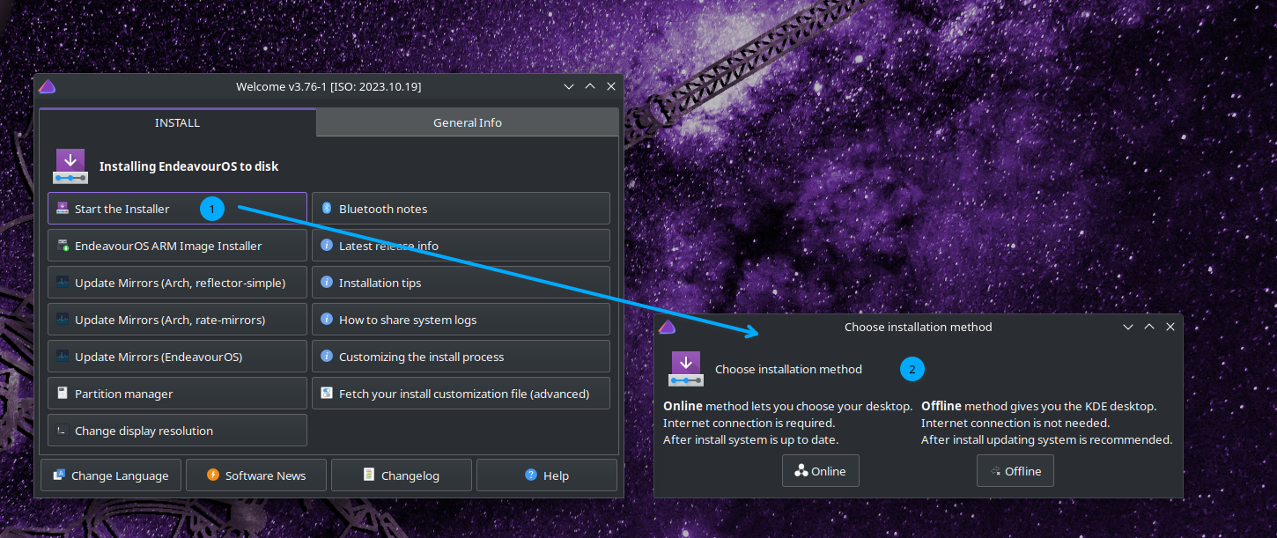Click the info icon beside Customizing the install process
The width and height of the screenshot is (1277, 538).
[326, 357]
